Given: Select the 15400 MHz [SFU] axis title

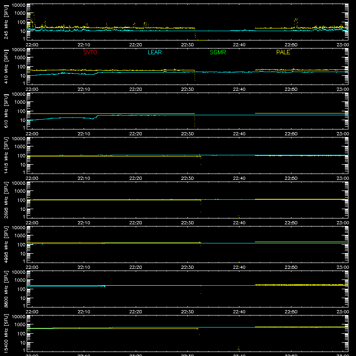Looking at the screenshot, I should pos(6,333).
